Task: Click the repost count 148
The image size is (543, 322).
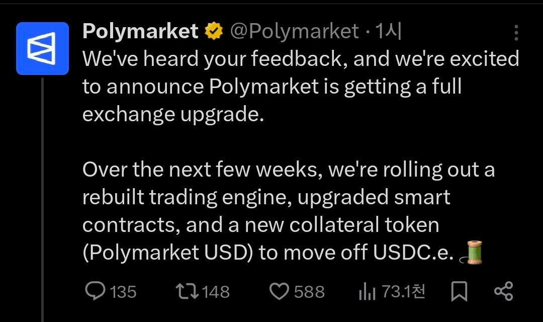Action: click(x=215, y=292)
